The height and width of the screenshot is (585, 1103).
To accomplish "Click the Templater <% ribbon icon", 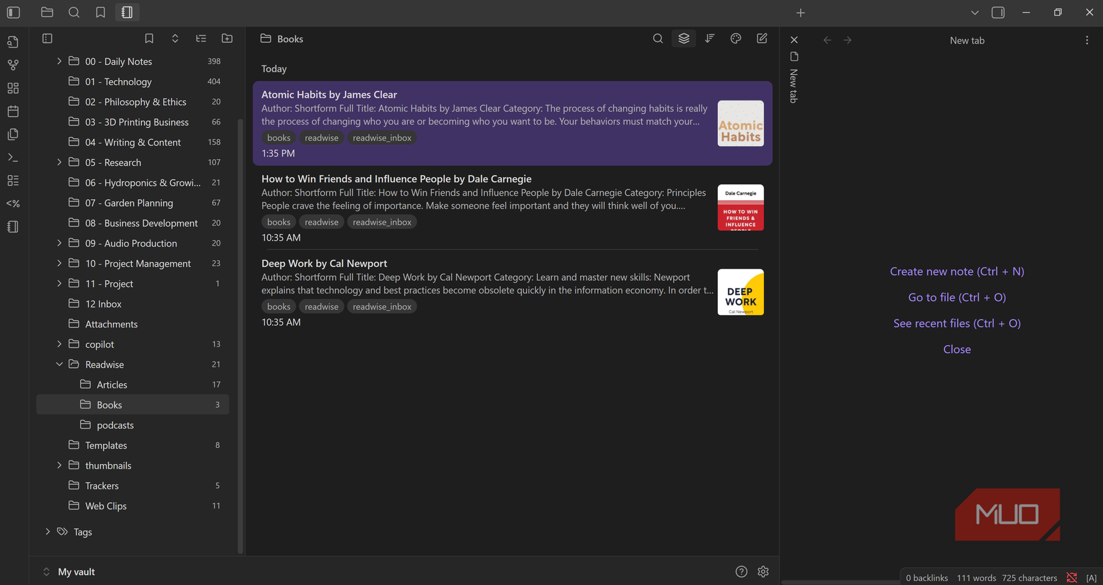I will click(x=13, y=203).
